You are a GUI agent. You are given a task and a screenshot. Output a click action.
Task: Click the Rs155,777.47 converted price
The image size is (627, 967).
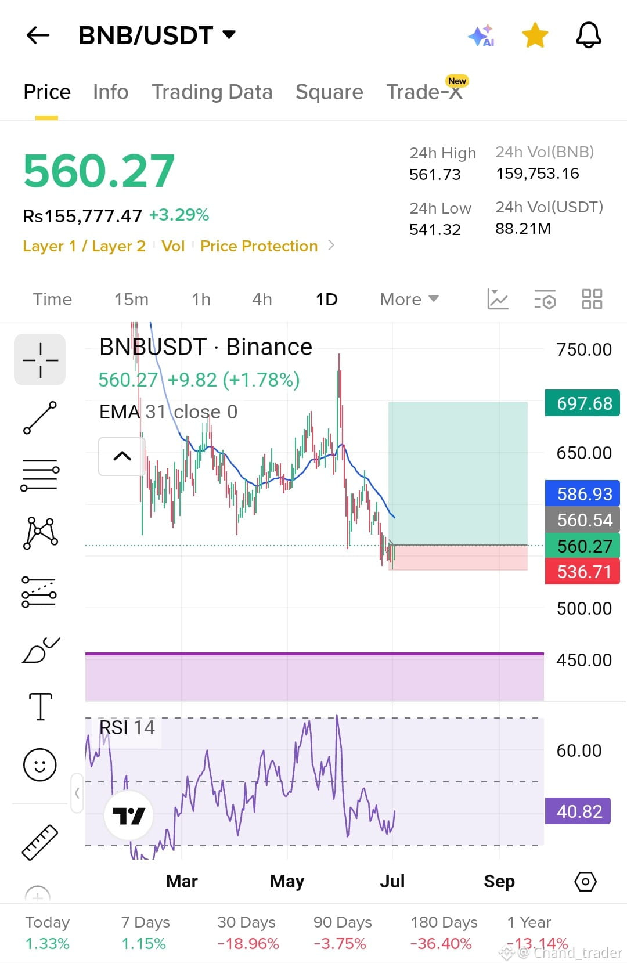(82, 216)
